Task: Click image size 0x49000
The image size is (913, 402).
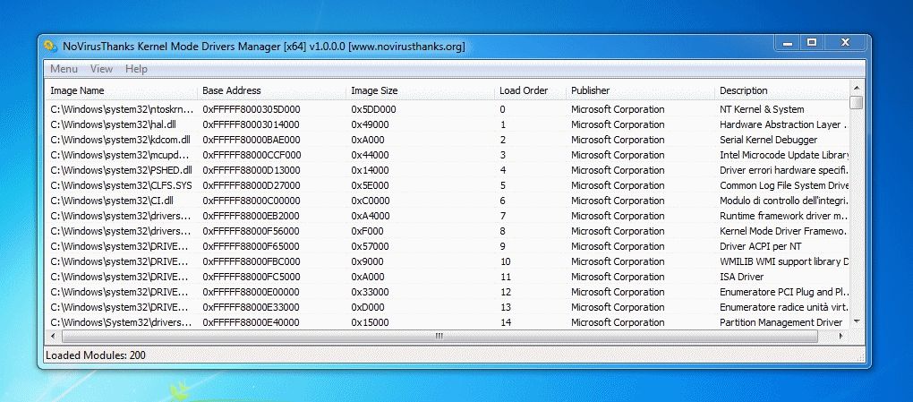Action: pos(370,124)
